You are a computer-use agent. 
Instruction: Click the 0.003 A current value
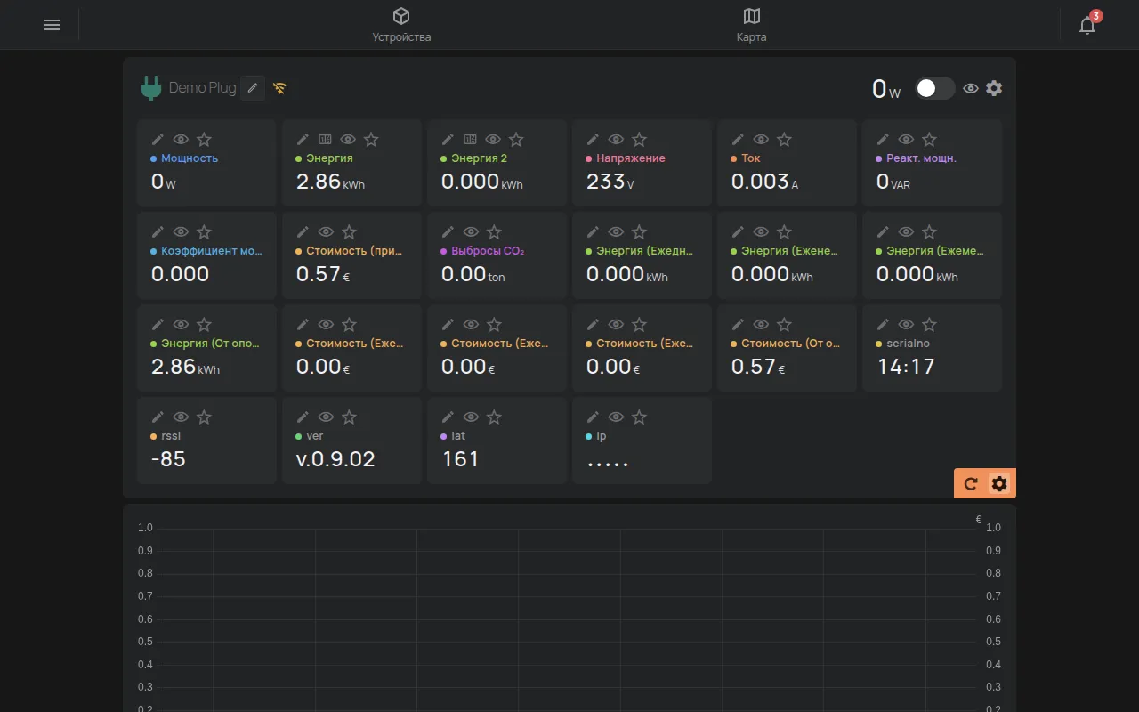[x=764, y=182]
